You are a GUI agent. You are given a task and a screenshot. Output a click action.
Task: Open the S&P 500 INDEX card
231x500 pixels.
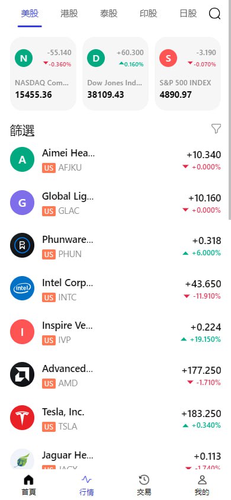188,73
